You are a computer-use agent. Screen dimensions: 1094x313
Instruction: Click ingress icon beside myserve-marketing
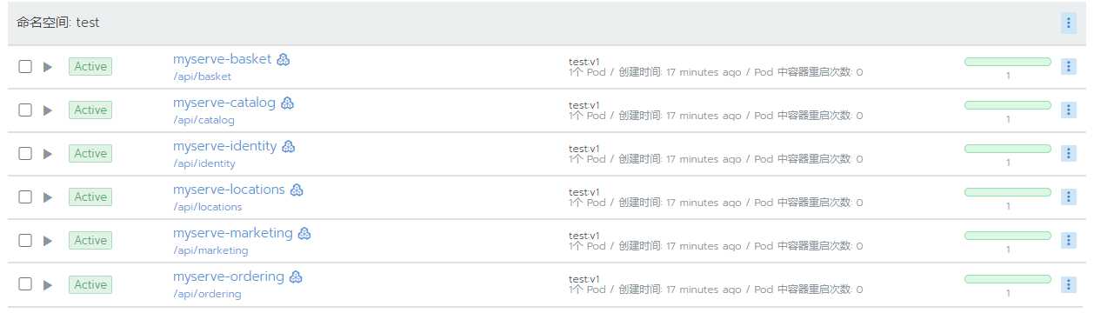[x=304, y=234]
